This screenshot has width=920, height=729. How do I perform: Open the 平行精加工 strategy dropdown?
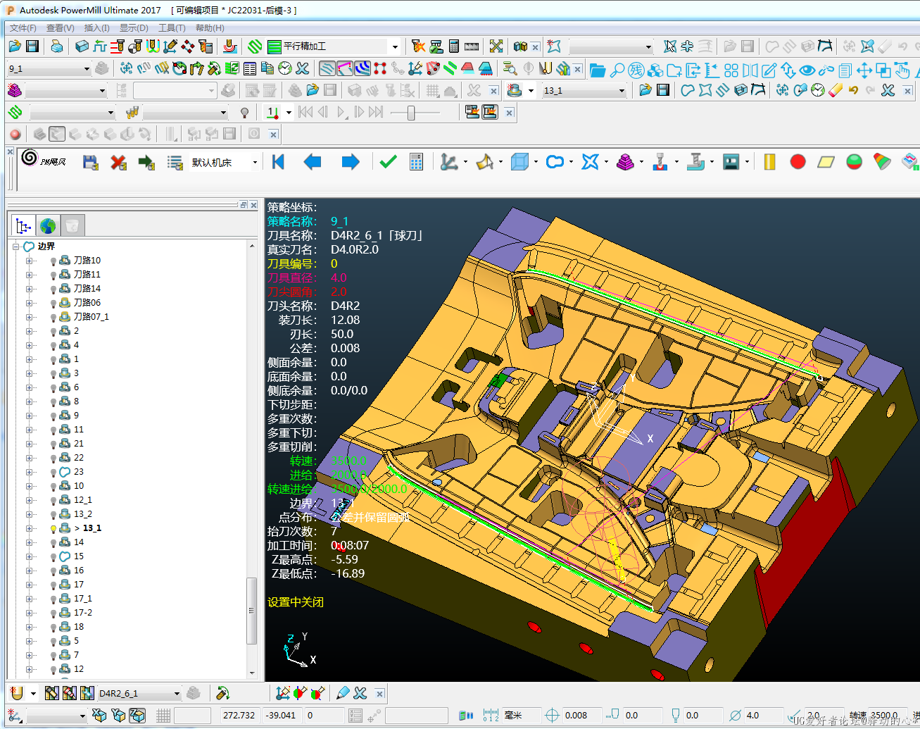tap(394, 46)
